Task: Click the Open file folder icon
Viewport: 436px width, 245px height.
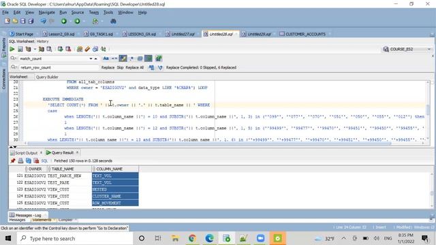Action: [x=15, y=21]
